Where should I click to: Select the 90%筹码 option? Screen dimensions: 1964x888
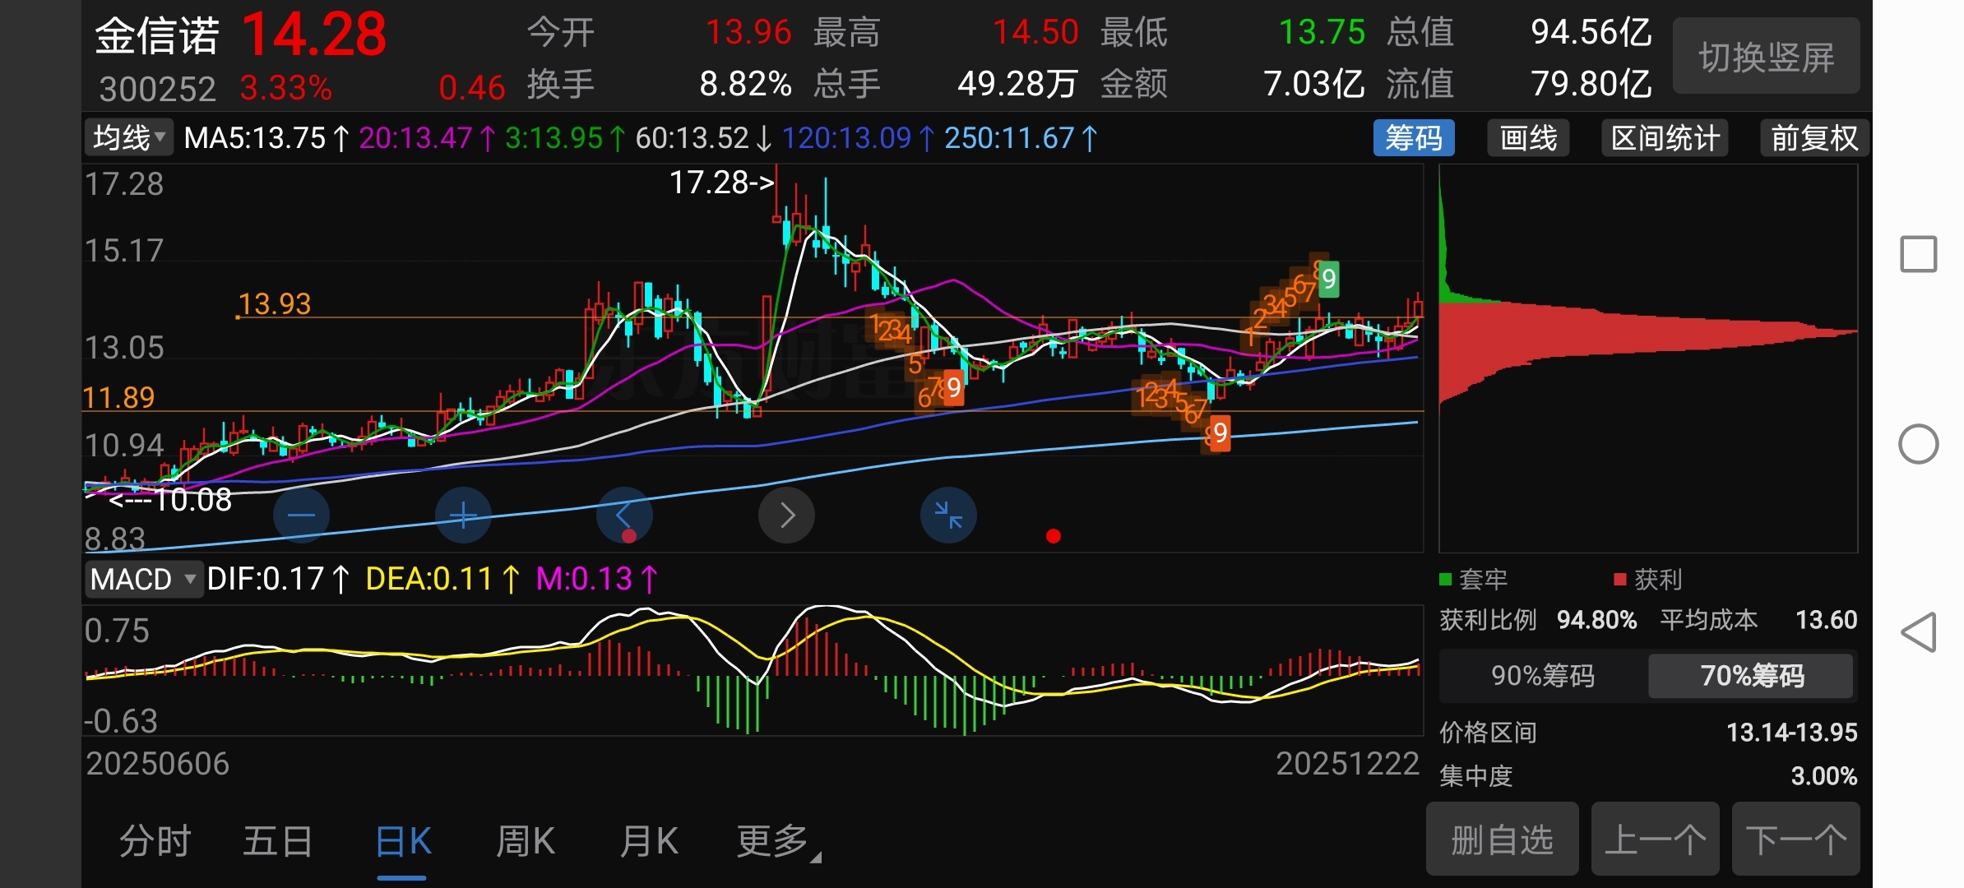tap(1543, 676)
